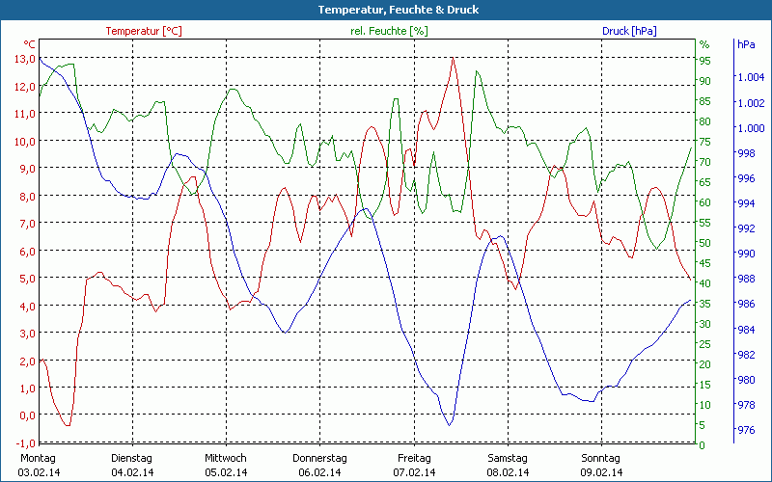Select the blue 'Druck [hPa]' legend label
772x482 pixels.
coord(629,31)
